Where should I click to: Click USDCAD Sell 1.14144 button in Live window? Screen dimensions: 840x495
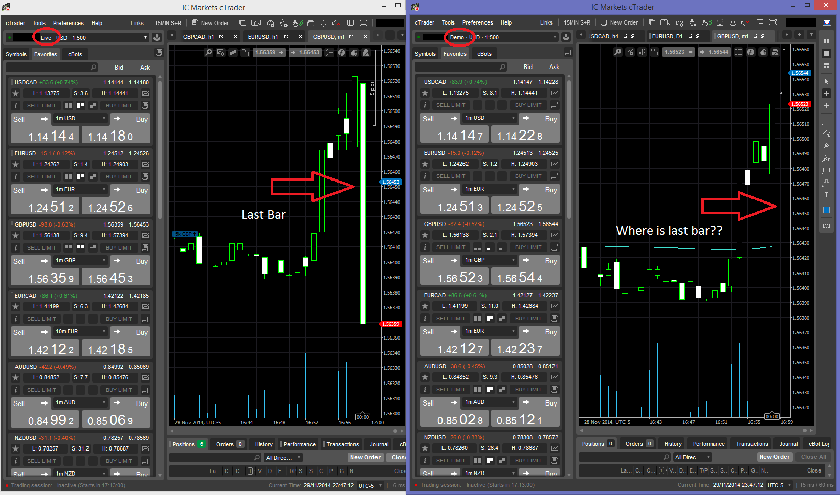pos(44,129)
